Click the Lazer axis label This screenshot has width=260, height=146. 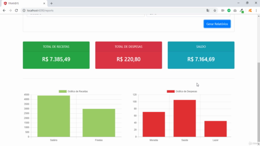pos(216,140)
